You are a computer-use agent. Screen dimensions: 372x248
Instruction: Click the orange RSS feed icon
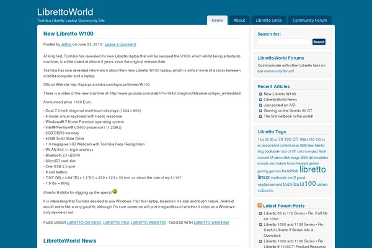click(260, 205)
